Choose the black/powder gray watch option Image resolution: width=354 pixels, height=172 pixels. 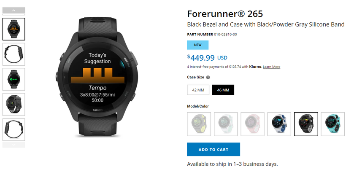point(306,124)
